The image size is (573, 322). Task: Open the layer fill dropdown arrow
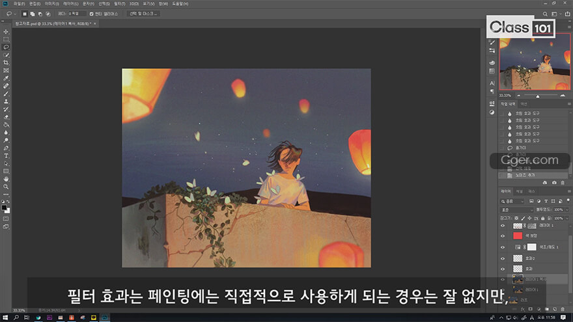pyautogui.click(x=567, y=219)
